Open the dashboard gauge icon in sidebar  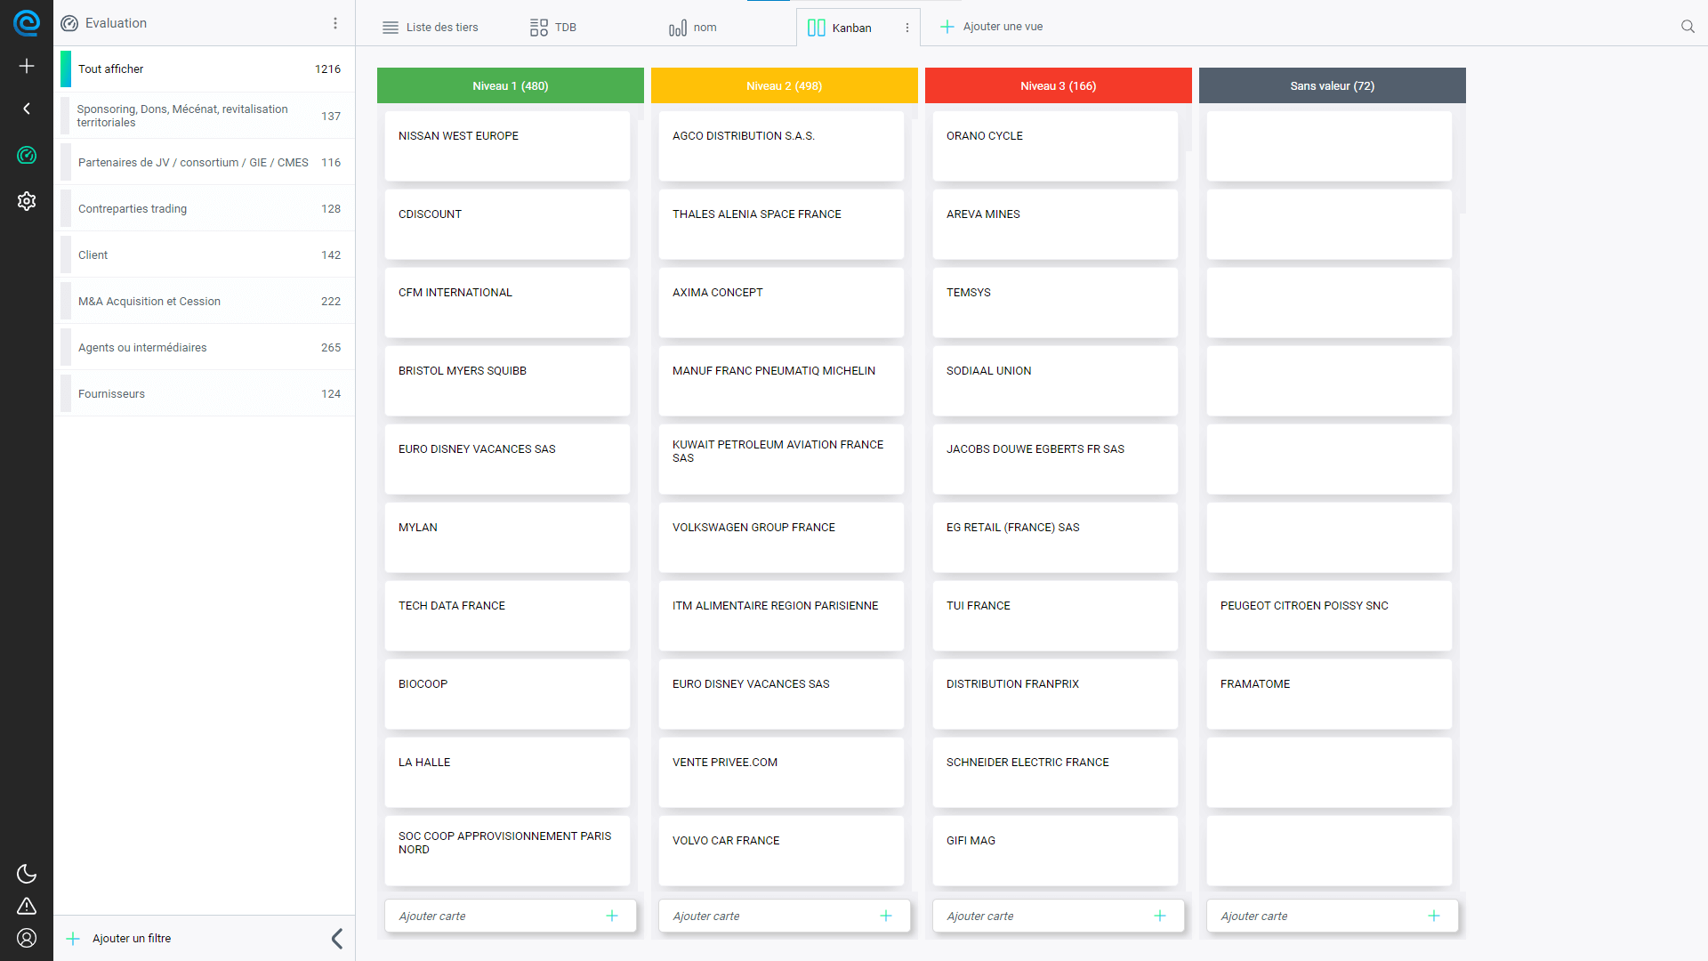click(27, 155)
